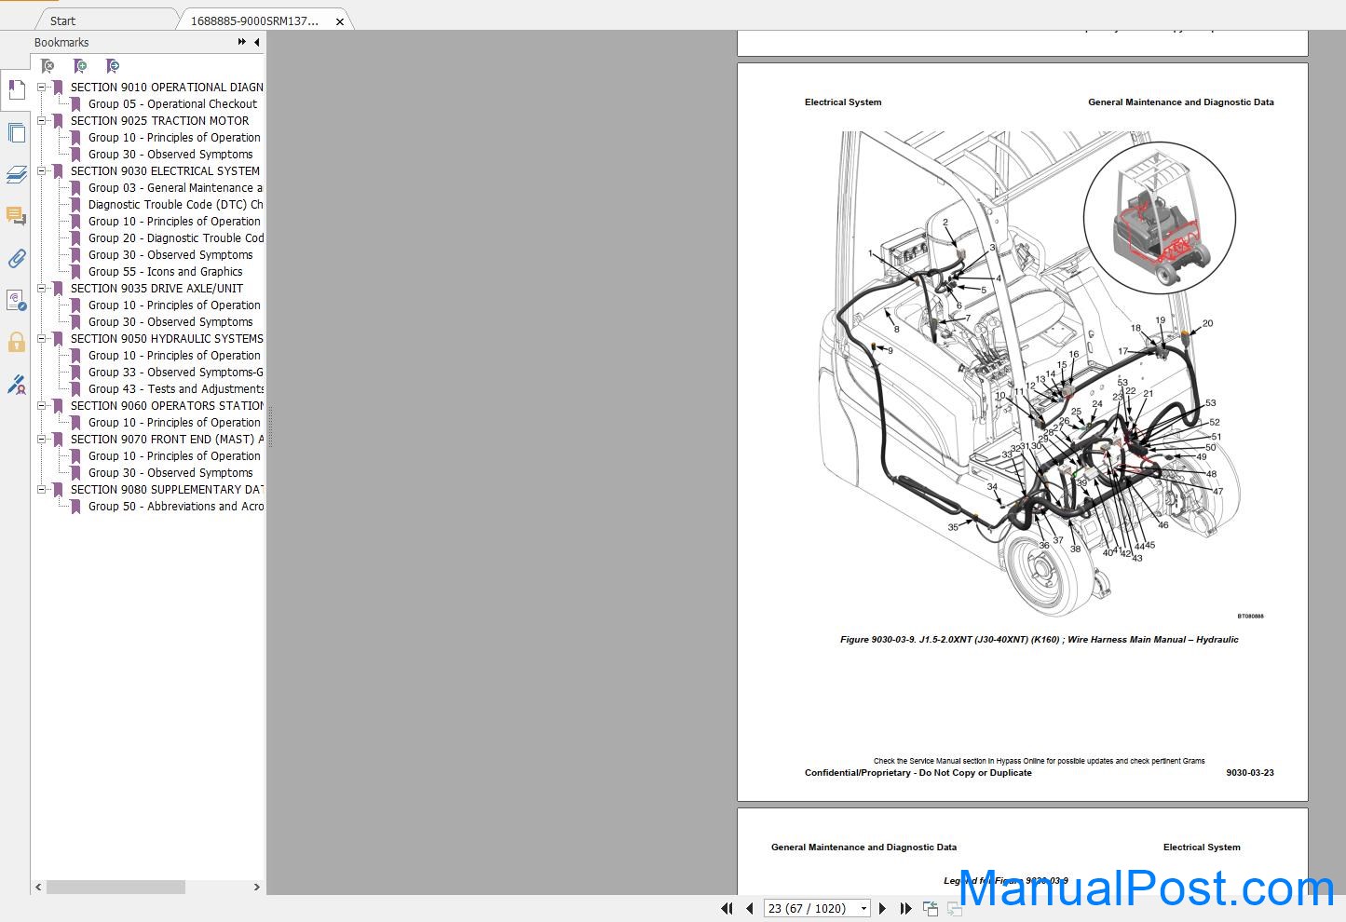Click bookmark icon beside Diagnostic Trouble Code (DTC)

pos(76,204)
